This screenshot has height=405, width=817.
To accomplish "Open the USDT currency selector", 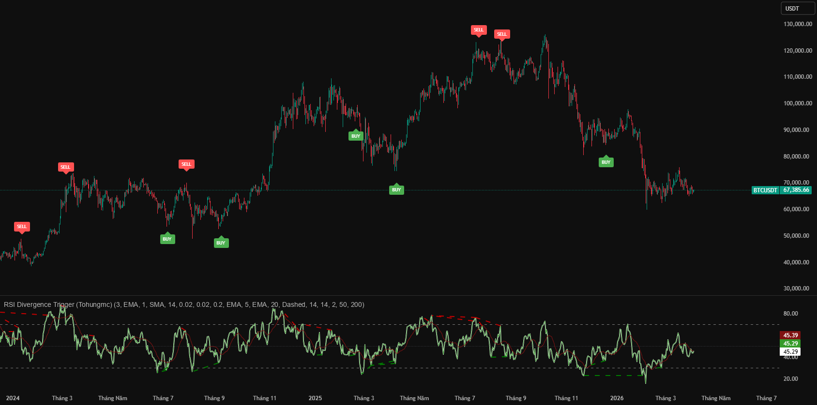I will (798, 8).
